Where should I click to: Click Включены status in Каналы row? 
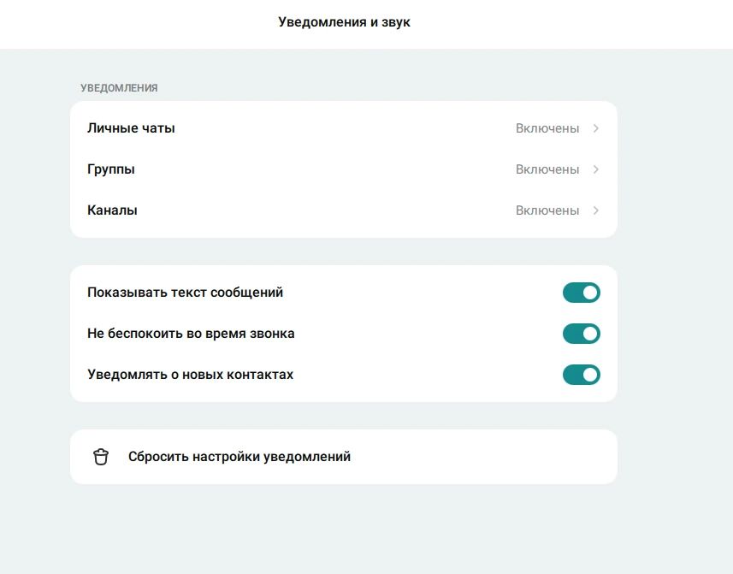547,210
